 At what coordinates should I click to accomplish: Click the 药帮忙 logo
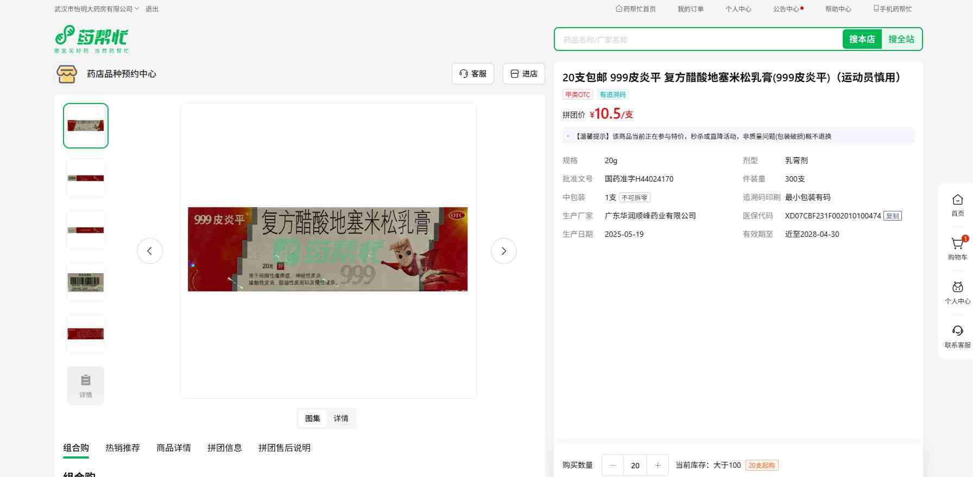(x=91, y=39)
